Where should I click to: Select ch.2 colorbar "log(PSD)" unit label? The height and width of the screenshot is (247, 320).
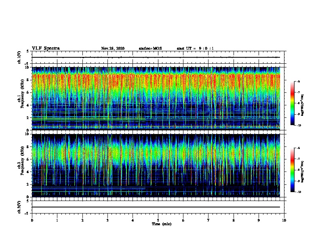click(303, 172)
